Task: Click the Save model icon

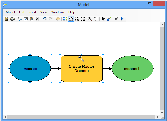Action: pos(7,19)
